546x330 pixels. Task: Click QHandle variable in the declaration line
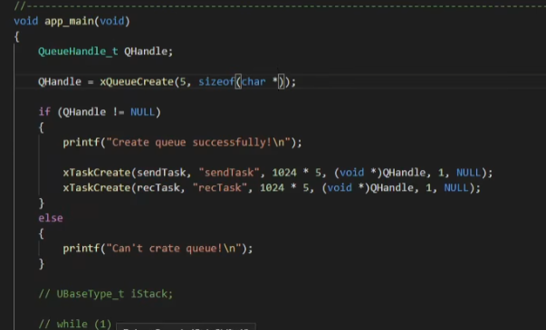click(146, 52)
